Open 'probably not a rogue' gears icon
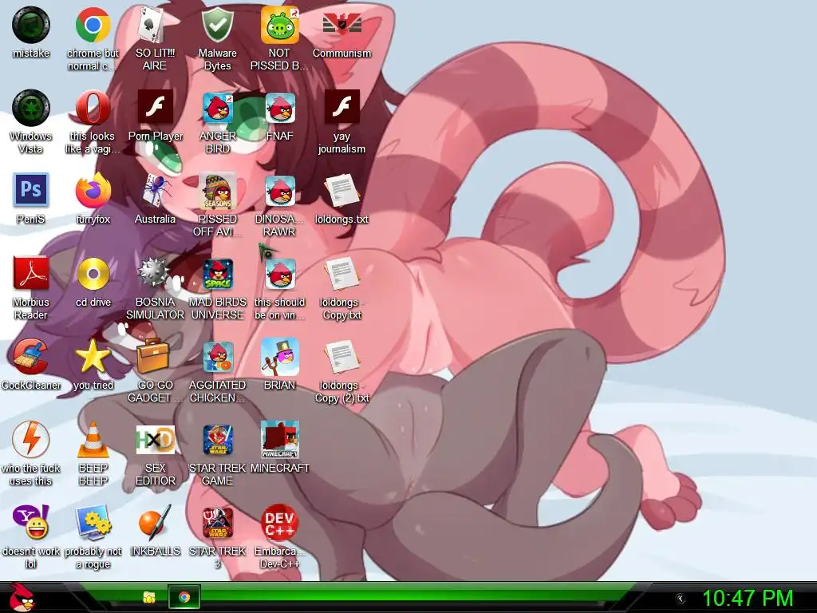The image size is (817, 613). click(x=93, y=522)
